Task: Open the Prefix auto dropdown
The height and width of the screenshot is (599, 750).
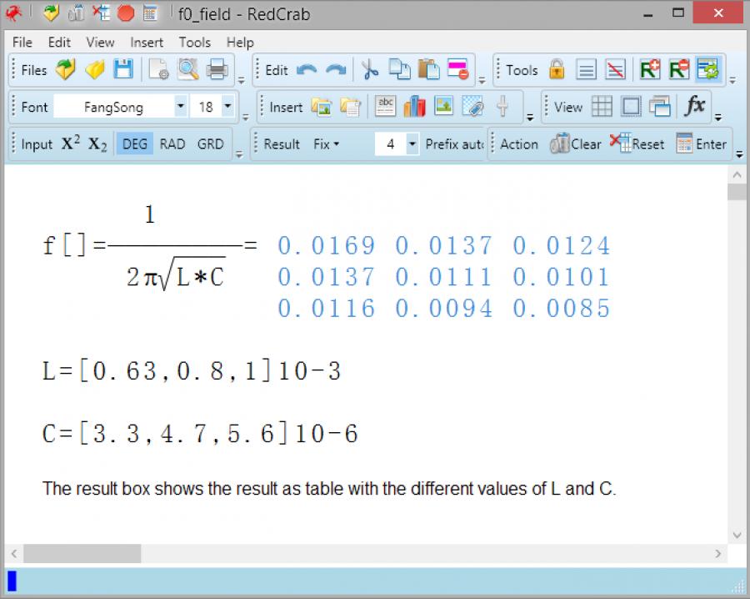Action: tap(454, 143)
